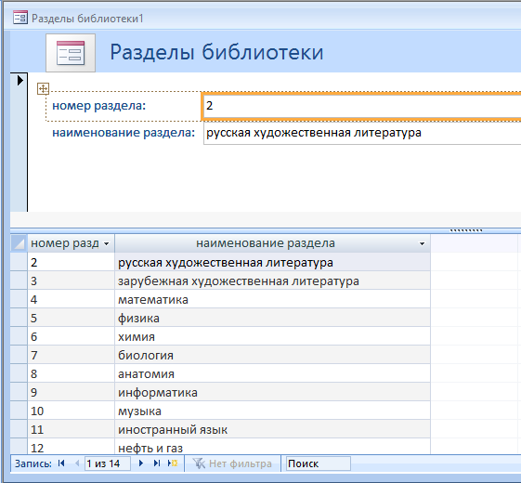Click the номер раздела input field
The height and width of the screenshot is (483, 521).
pos(361,106)
